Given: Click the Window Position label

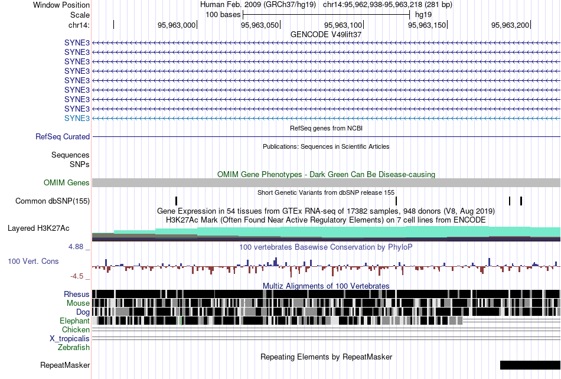Looking at the screenshot, I should pos(61,5).
